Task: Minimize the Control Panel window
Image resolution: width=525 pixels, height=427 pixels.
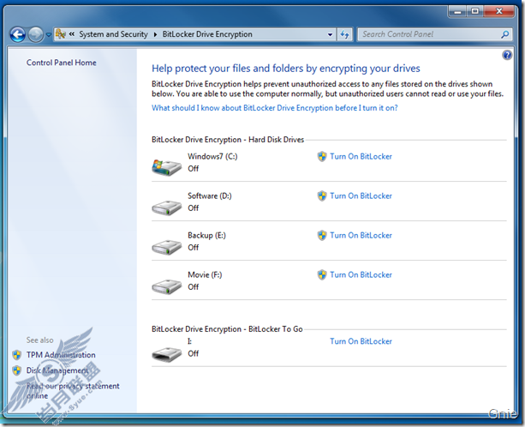Action: tap(457, 12)
